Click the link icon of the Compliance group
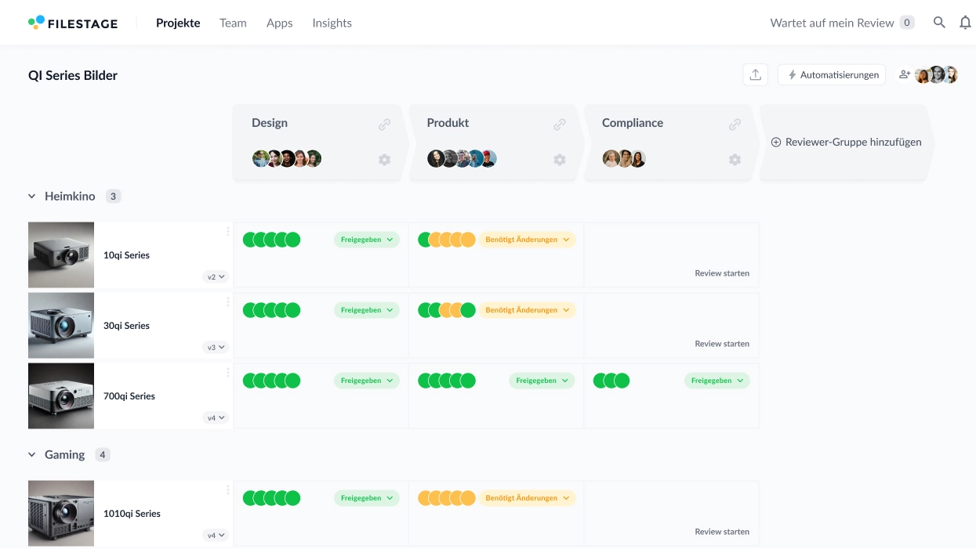This screenshot has width=976, height=549. pyautogui.click(x=735, y=123)
